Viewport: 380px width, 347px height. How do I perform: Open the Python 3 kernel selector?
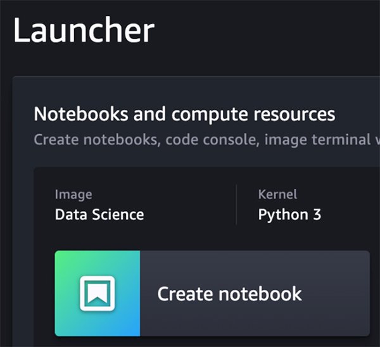[289, 215]
